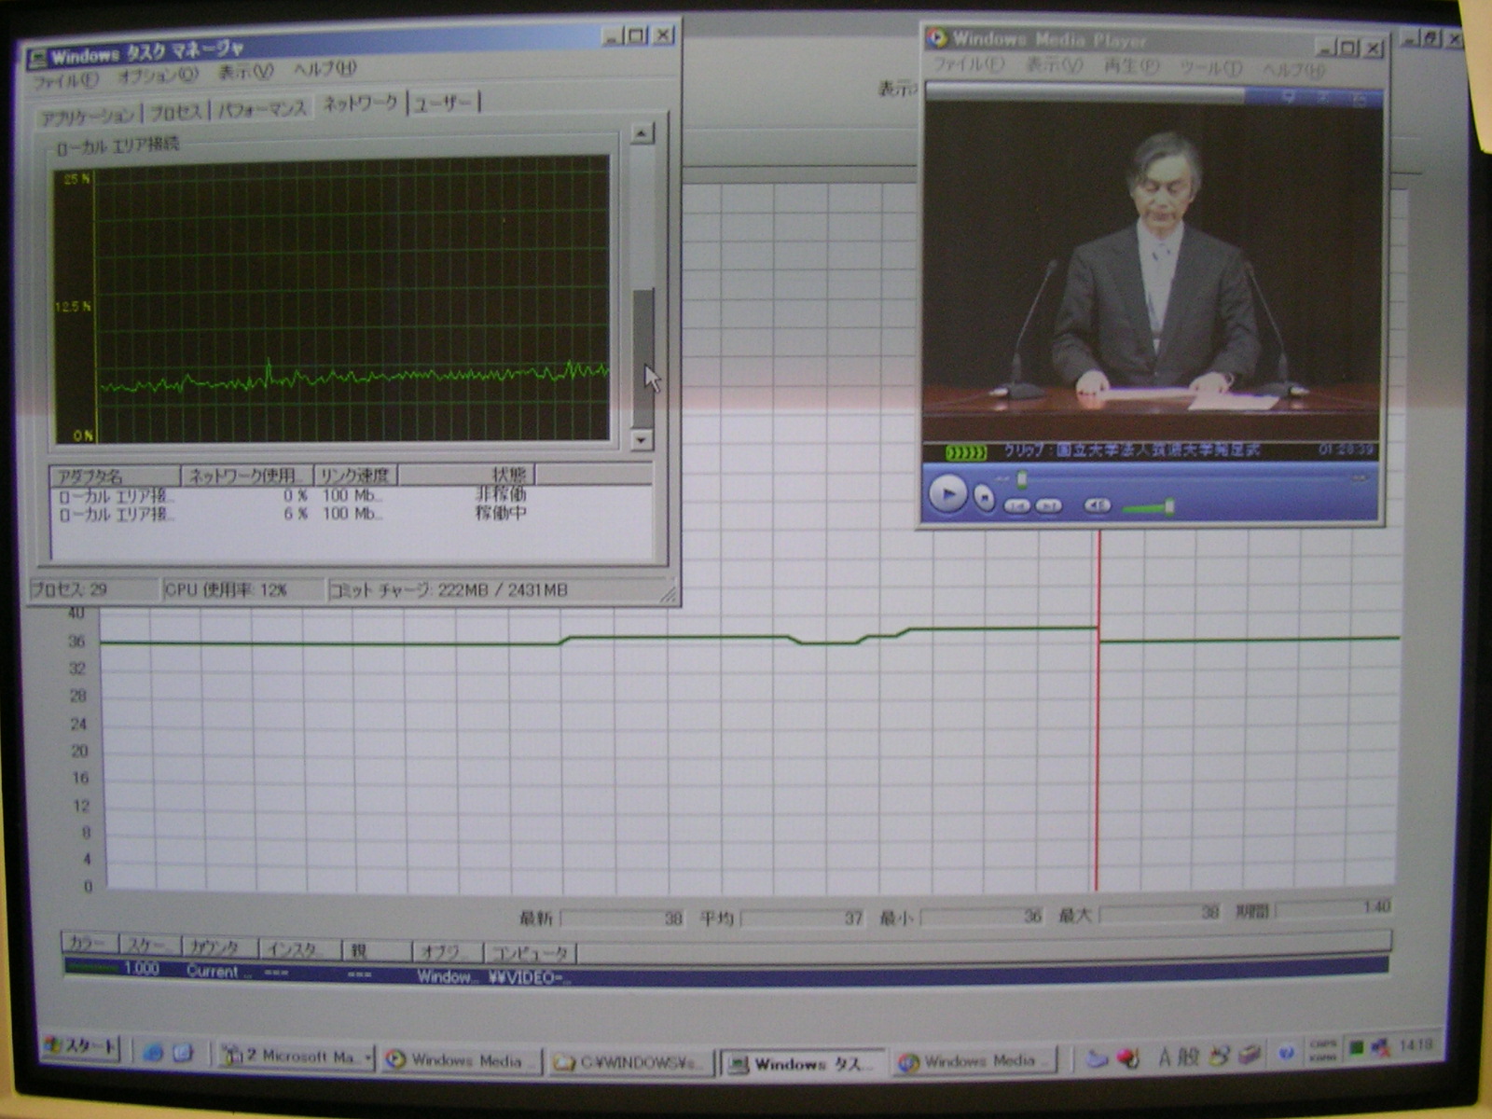Click the next track button in Media Player
1492x1119 pixels.
[x=1049, y=505]
